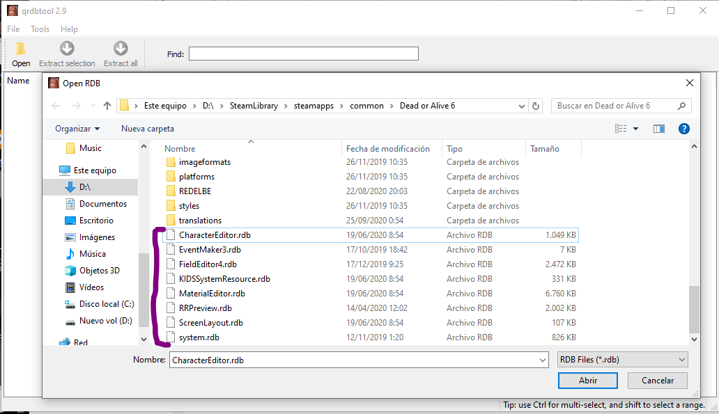The image size is (719, 414).
Task: Click the Extract all toolbar icon
Action: [x=121, y=48]
